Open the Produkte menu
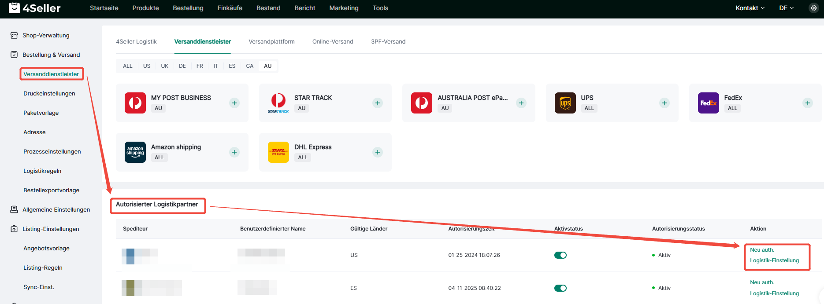824x304 pixels. 145,8
